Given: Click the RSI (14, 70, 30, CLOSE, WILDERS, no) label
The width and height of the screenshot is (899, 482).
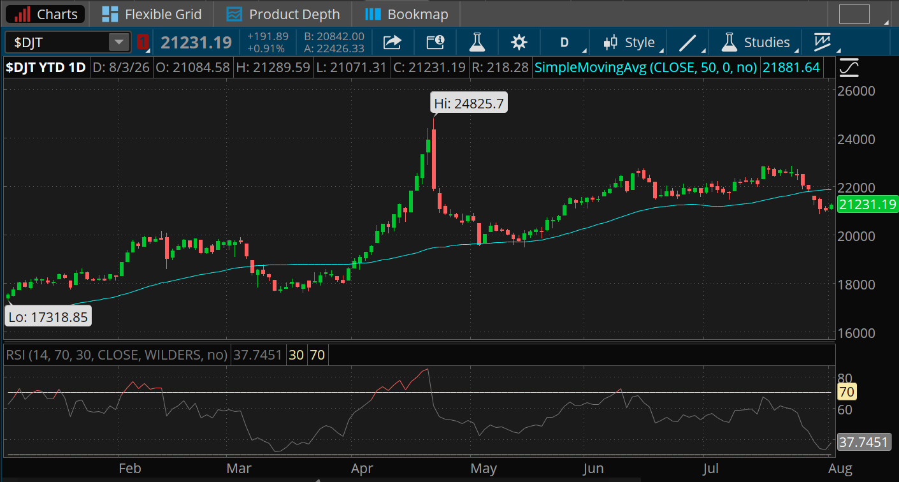Looking at the screenshot, I should (x=117, y=354).
